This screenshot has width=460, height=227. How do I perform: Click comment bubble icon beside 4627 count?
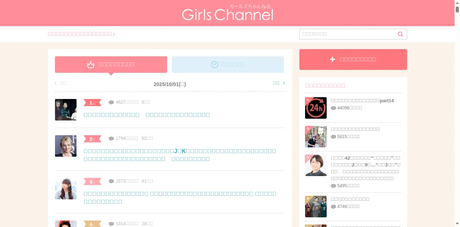(x=111, y=103)
